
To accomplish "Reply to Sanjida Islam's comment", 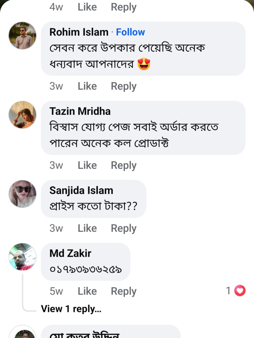I will point(124,228).
